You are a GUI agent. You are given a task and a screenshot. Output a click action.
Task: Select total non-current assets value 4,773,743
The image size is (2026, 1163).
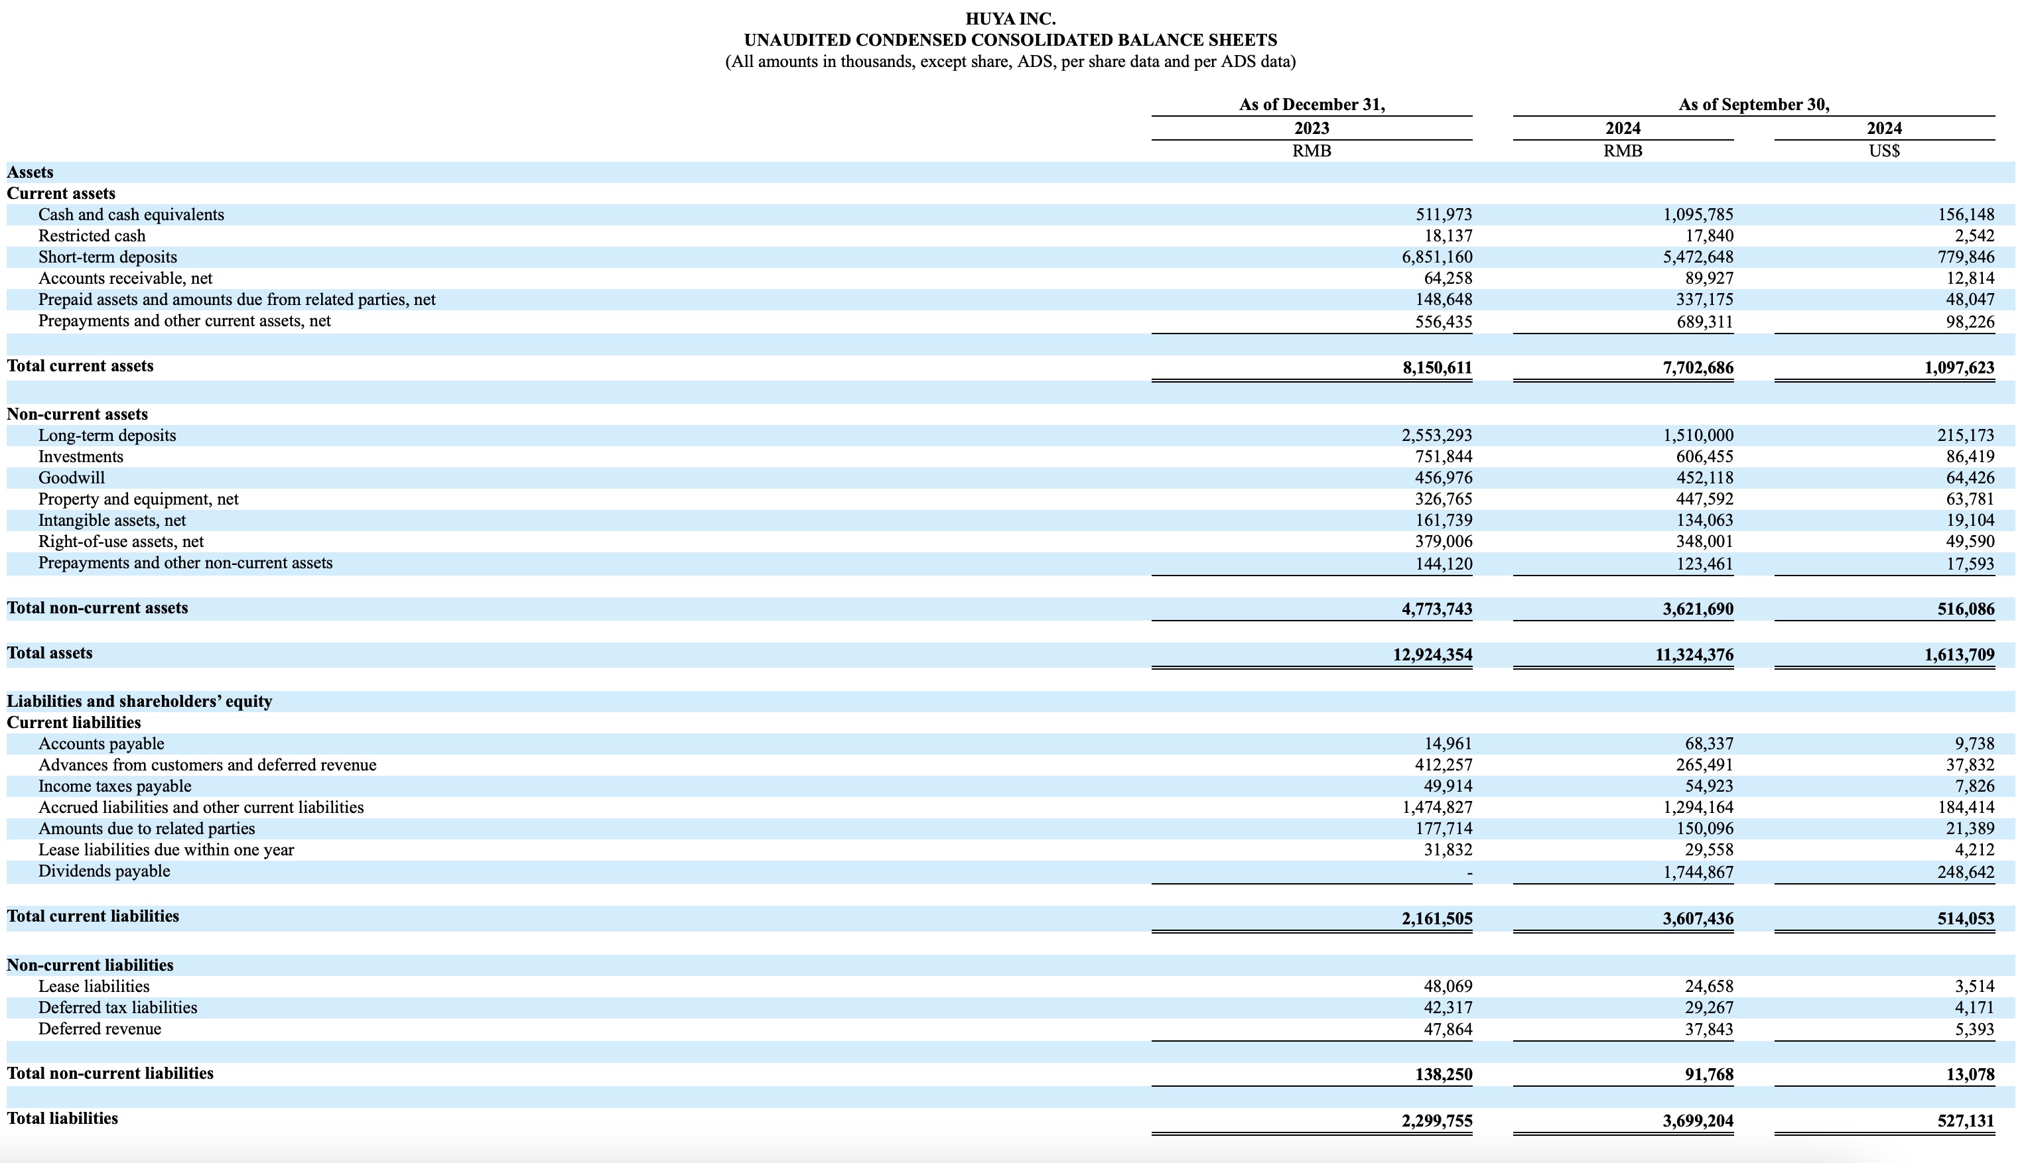click(1436, 609)
